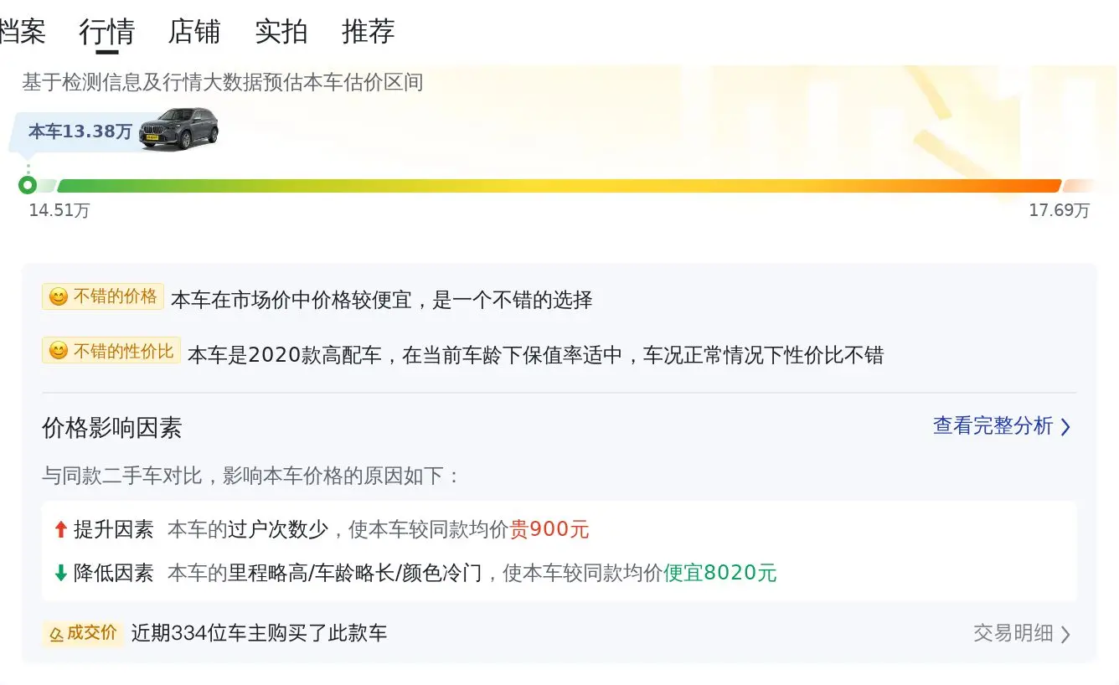Click 过户次数少 factor text
Viewport: 1119px width, 685px height.
[x=278, y=529]
